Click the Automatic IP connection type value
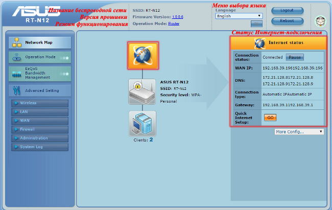The width and height of the screenshot is (332, 210). pos(287,95)
